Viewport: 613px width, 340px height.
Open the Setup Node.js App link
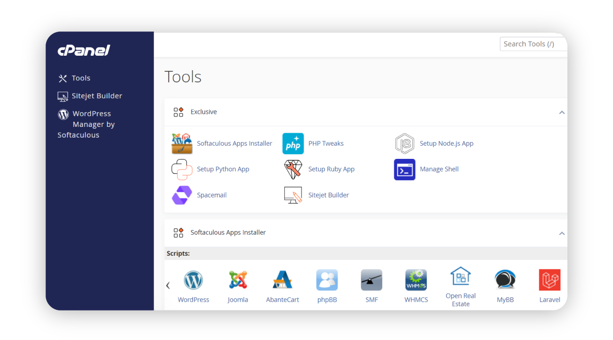tap(447, 143)
